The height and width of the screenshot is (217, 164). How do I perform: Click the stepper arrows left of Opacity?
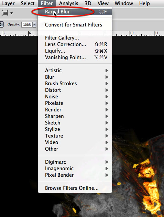click(x=1, y=24)
